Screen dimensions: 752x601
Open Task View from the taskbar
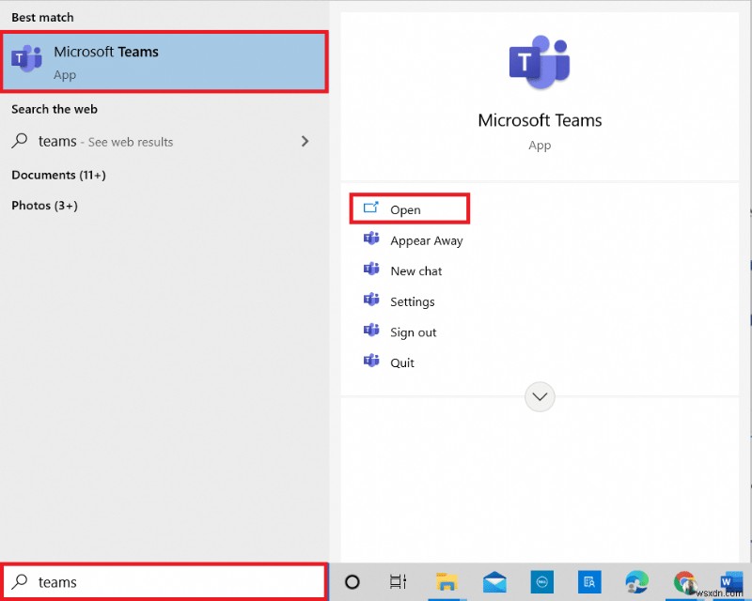(398, 582)
